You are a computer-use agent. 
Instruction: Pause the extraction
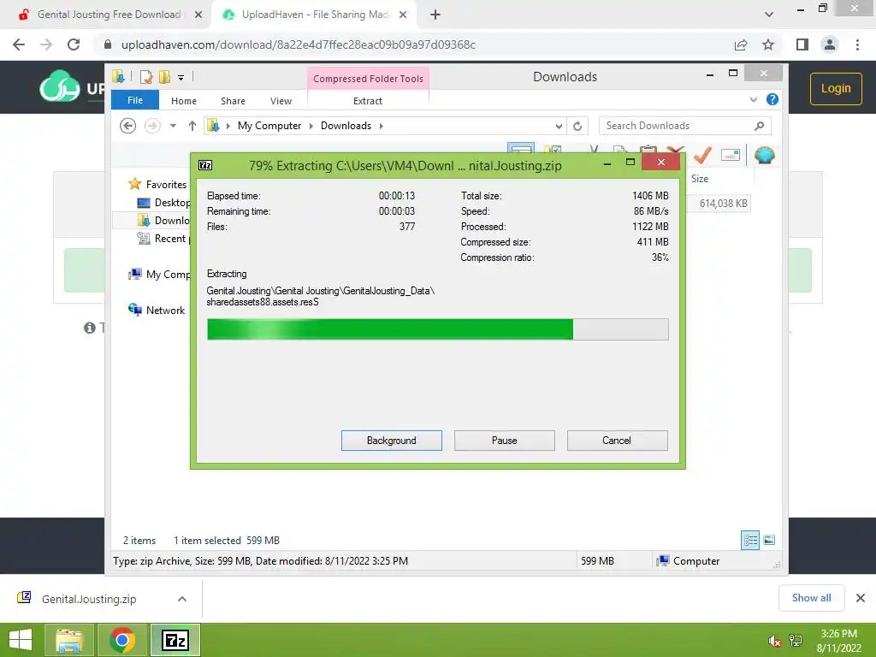(x=505, y=441)
